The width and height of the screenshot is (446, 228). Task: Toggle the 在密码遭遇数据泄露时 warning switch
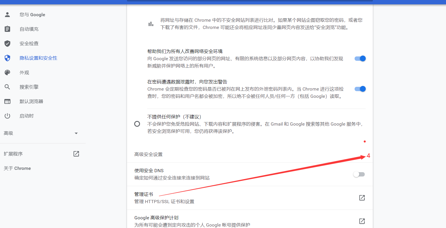(360, 89)
